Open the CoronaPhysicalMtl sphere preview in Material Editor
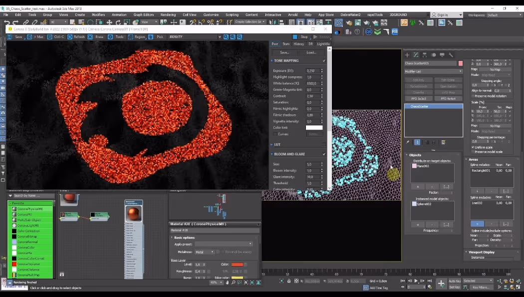Viewport: 524px width, 297px height. (133, 213)
